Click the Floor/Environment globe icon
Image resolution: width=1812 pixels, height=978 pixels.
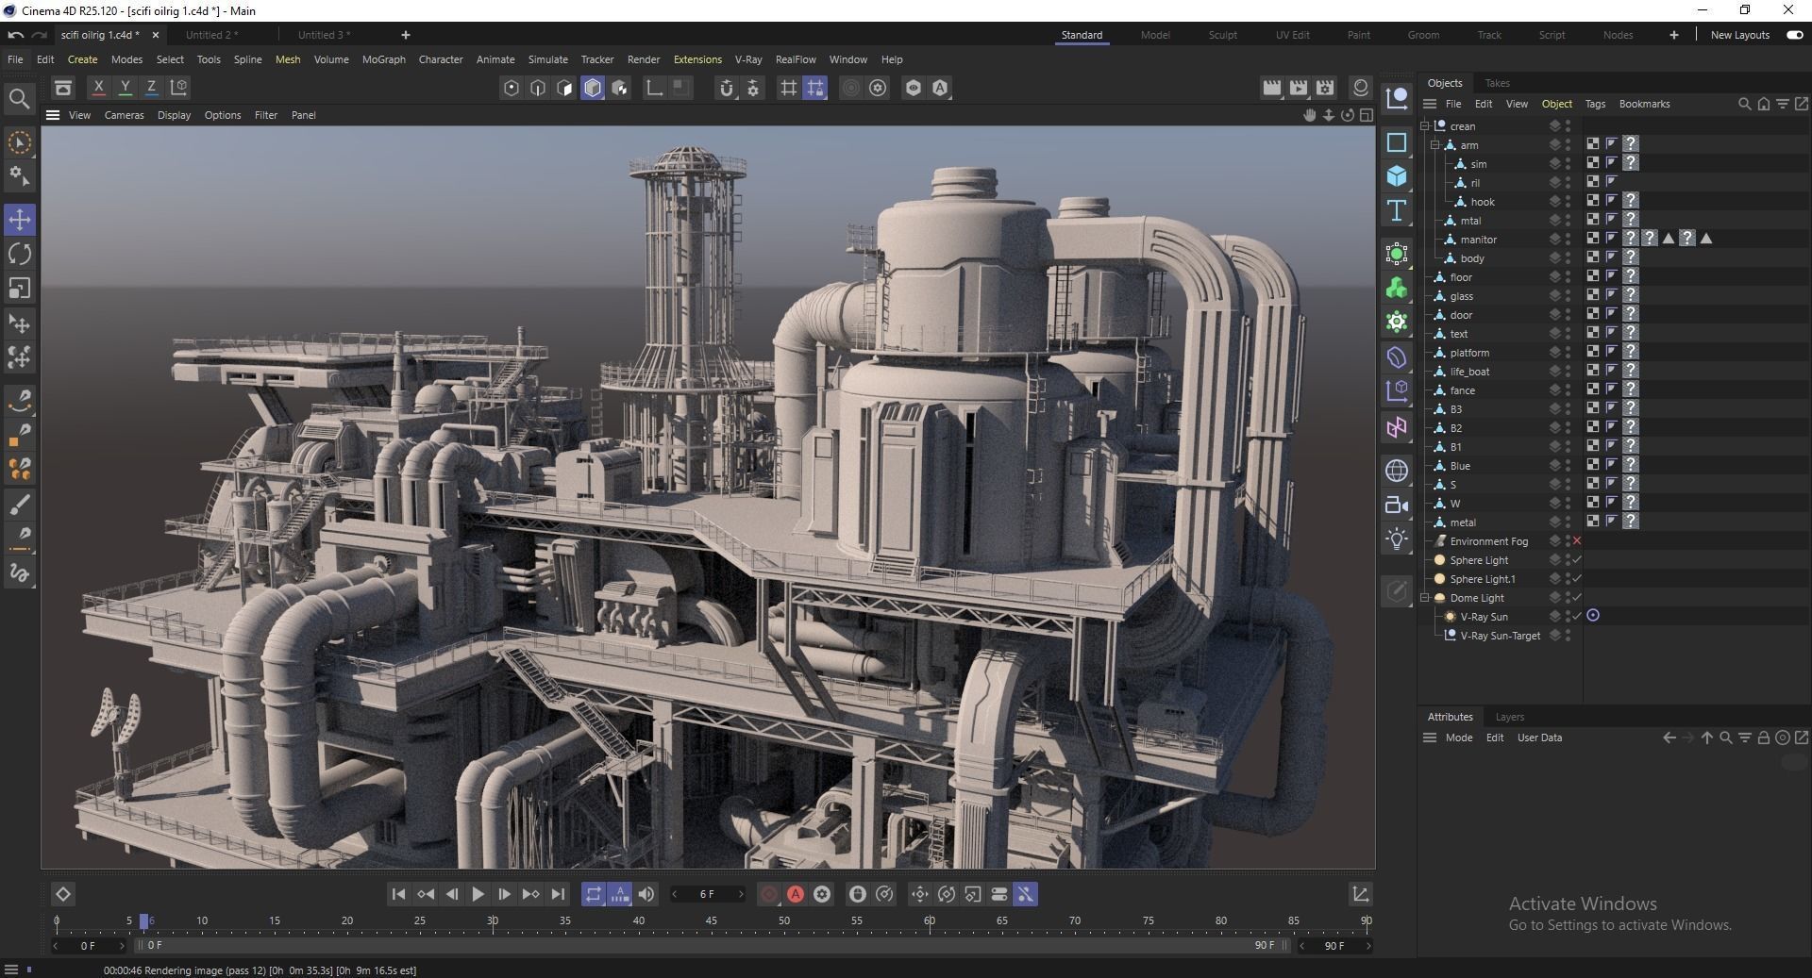pyautogui.click(x=1397, y=470)
